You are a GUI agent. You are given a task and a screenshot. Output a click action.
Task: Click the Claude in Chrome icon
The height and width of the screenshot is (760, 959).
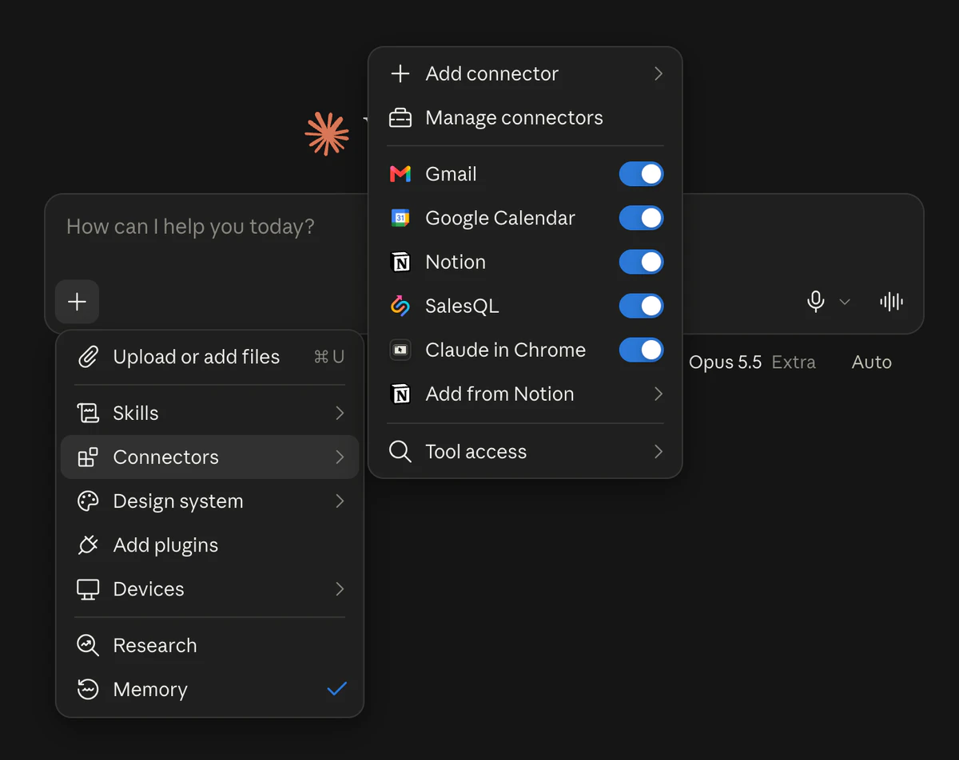(x=400, y=350)
